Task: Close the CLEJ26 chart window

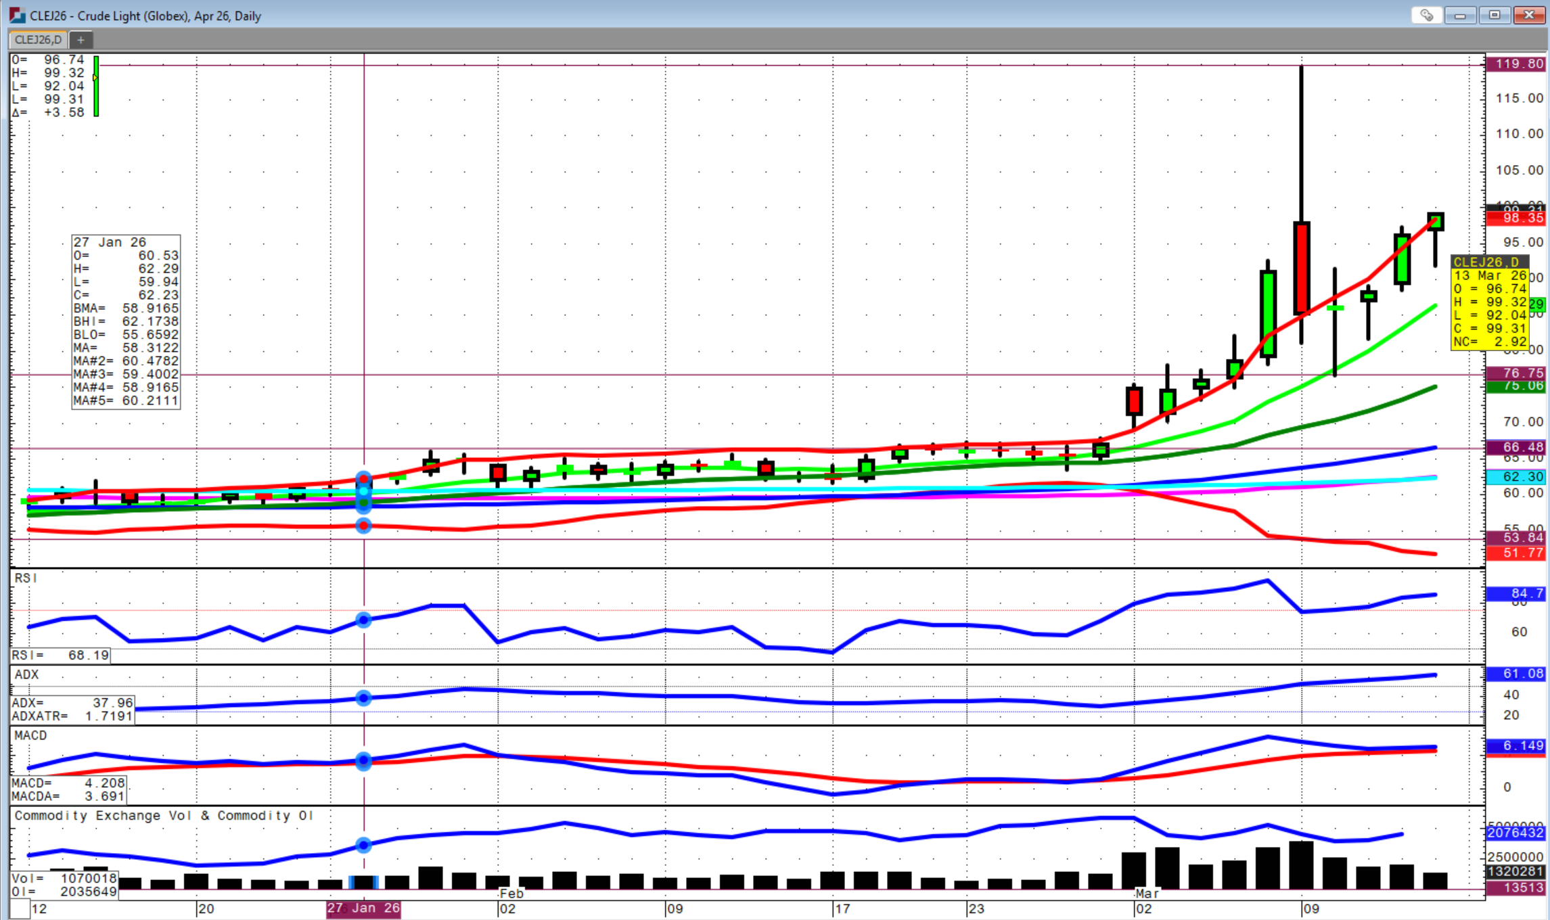Action: tap(1528, 15)
